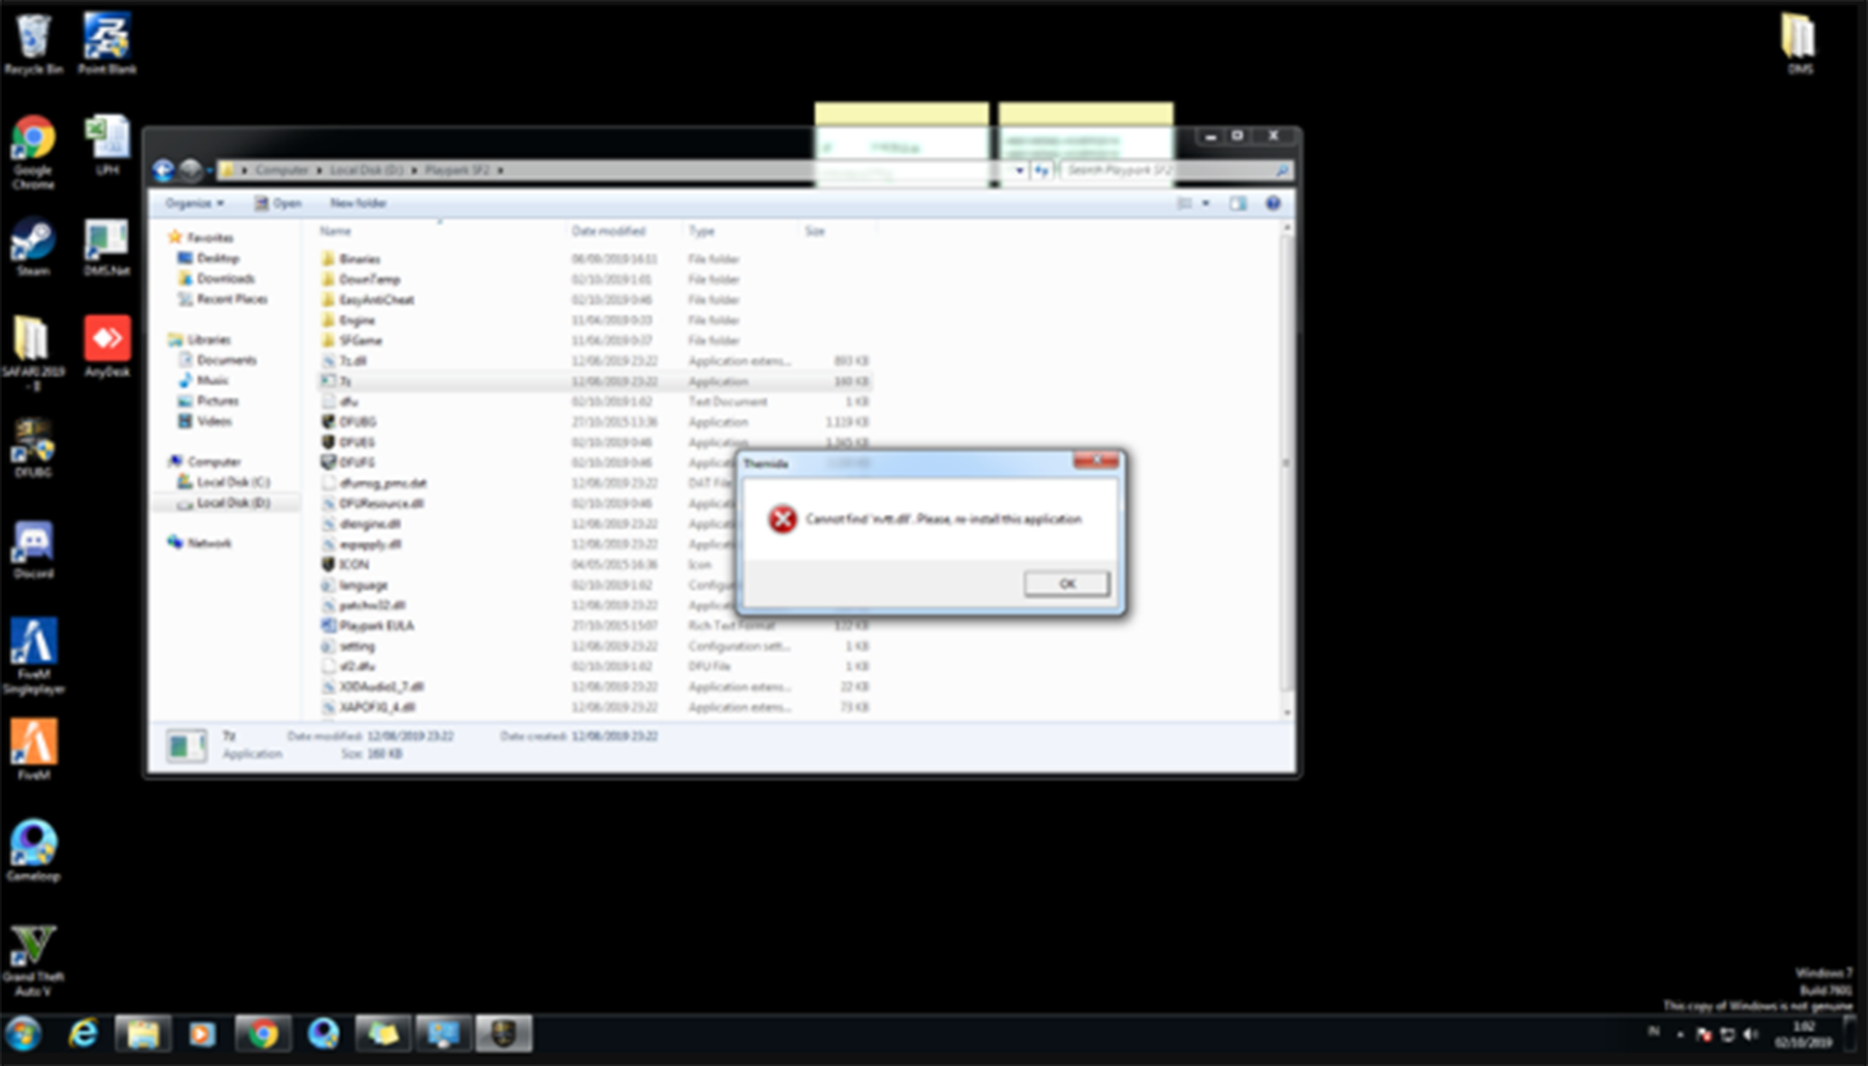
Task: Open the change-view options dropdown arrow
Action: pos(1205,203)
